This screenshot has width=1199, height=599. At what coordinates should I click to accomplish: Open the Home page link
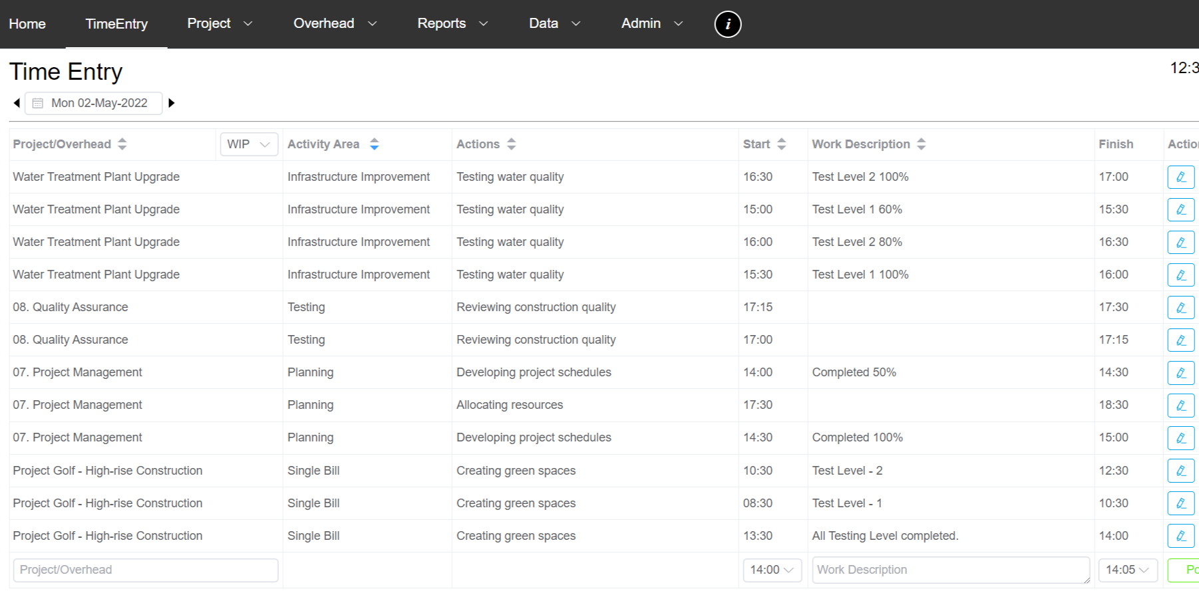coord(27,24)
